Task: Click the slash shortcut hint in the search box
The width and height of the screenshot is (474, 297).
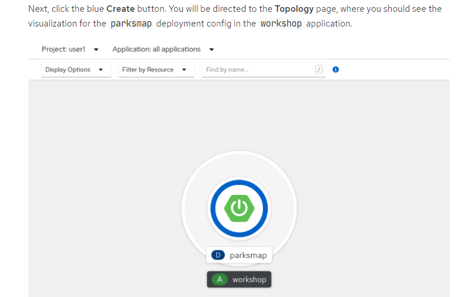Action: point(318,70)
